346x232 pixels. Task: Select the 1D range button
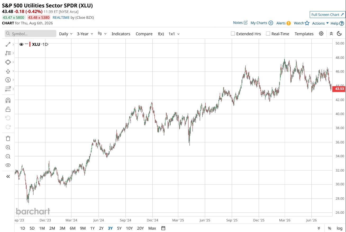[23, 228]
